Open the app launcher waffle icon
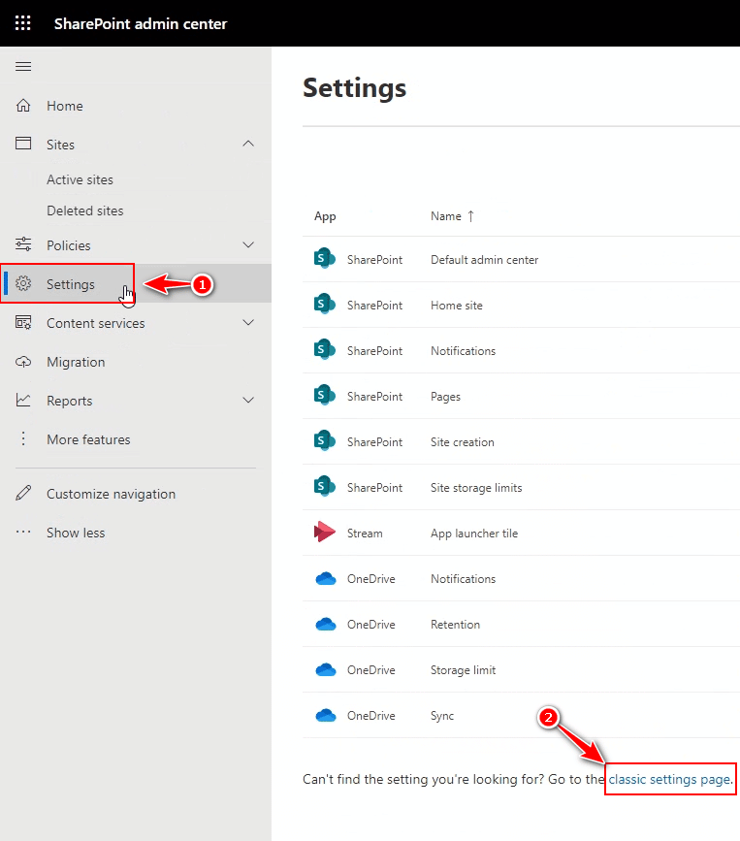The height and width of the screenshot is (841, 740). tap(23, 23)
